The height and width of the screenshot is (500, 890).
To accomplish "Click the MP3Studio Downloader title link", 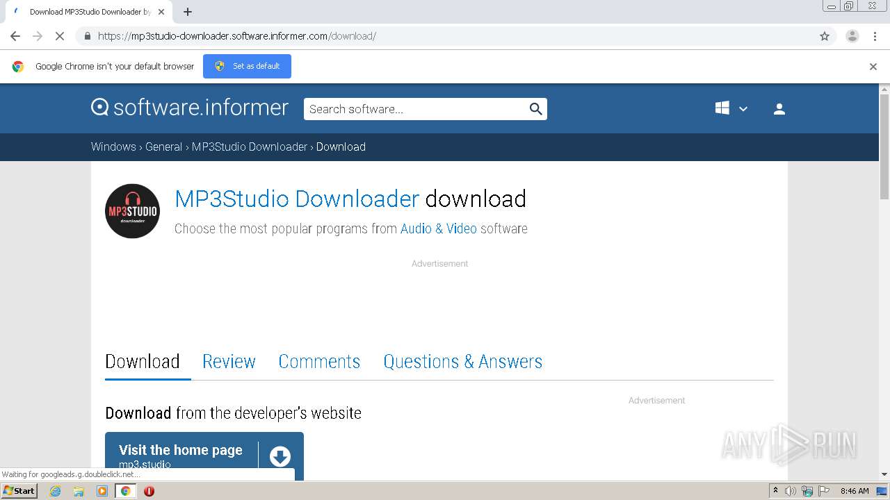I will point(297,199).
